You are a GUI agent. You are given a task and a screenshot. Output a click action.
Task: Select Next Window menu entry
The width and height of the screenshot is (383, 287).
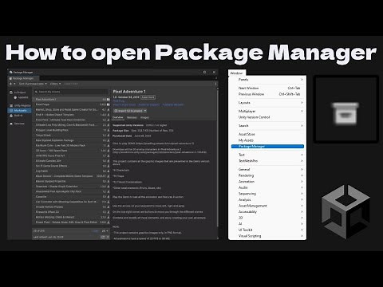coord(267,88)
